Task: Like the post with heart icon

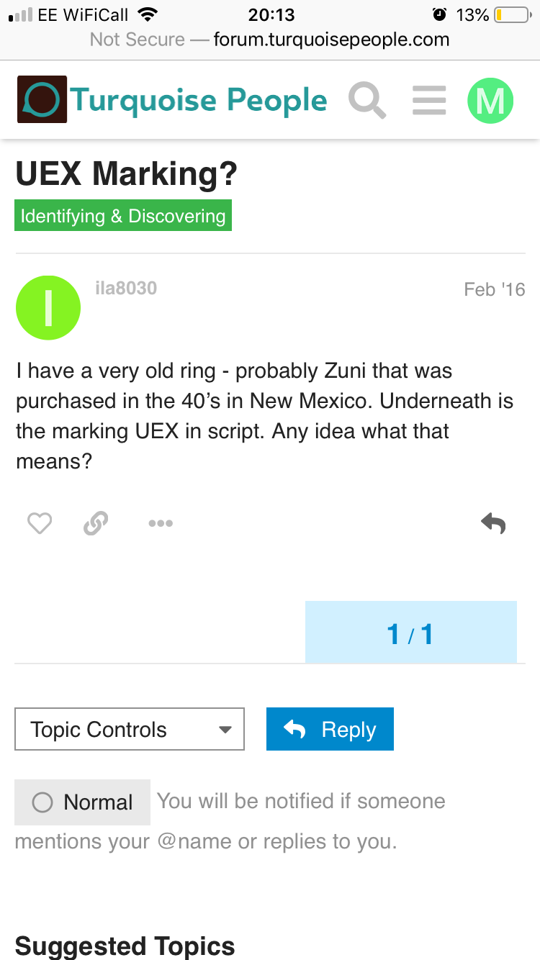Action: 40,523
